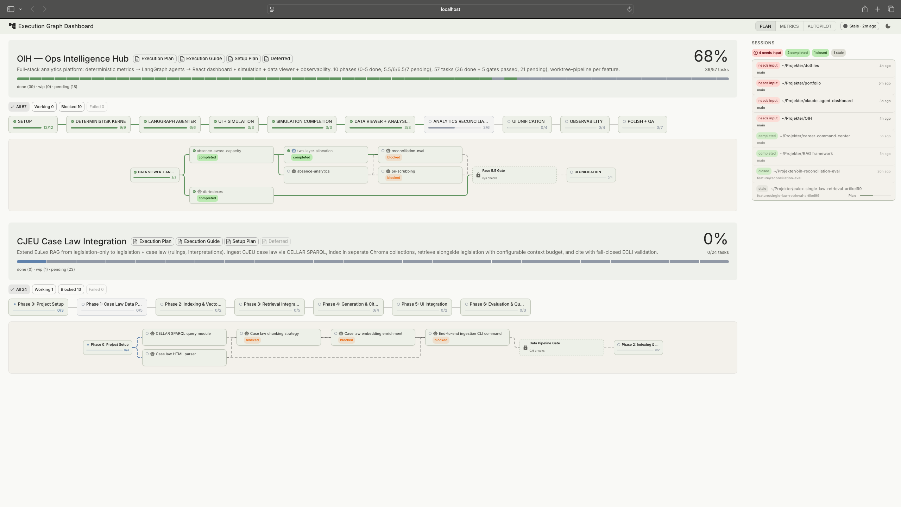This screenshot has width=901, height=507.
Task: Toggle the All 57 filter
Action: pos(19,107)
